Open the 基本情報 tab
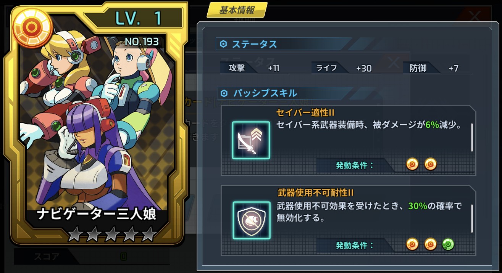The height and width of the screenshot is (273, 502). point(237,10)
